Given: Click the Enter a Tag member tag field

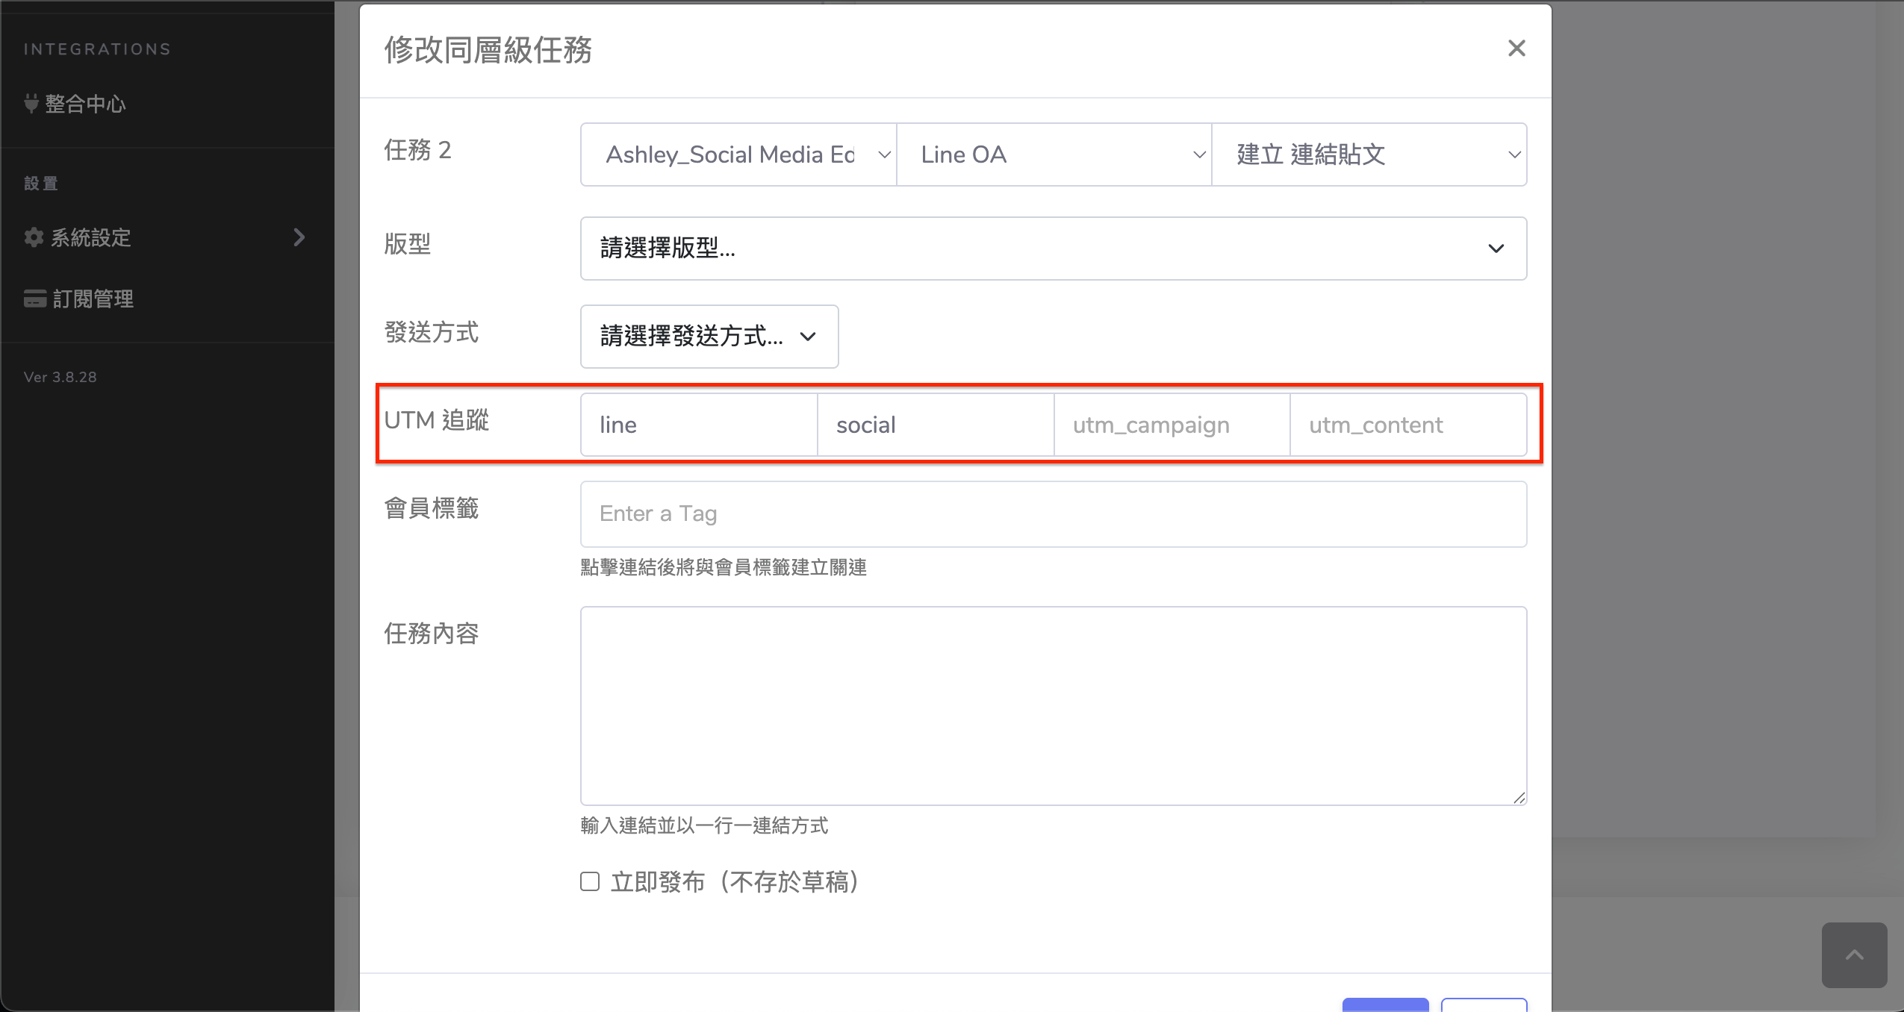Looking at the screenshot, I should click(1053, 514).
